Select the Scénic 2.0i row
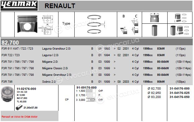Viewport: 194px width, 122px height. coord(97,82)
